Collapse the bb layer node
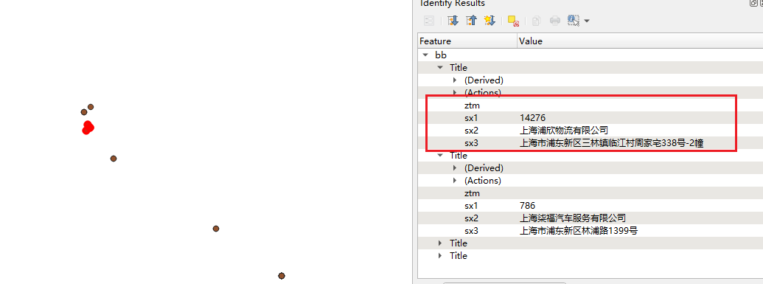 coord(426,55)
